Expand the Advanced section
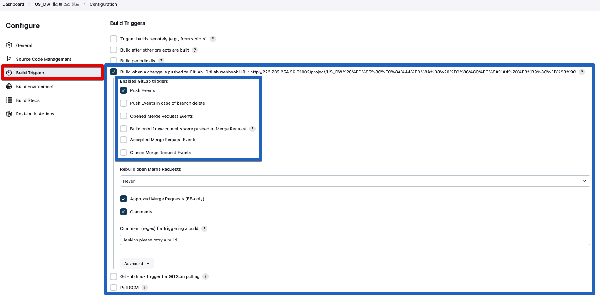The height and width of the screenshot is (298, 600). [137, 263]
